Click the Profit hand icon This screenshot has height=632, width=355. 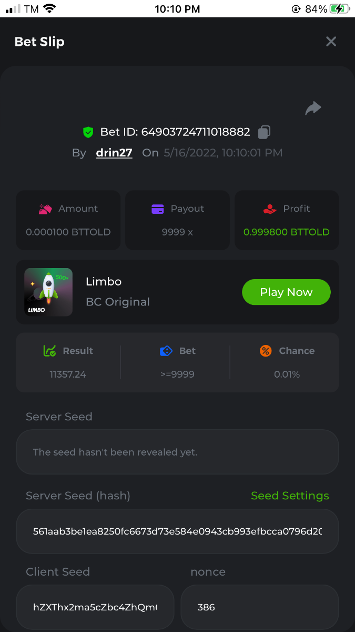pyautogui.click(x=270, y=209)
